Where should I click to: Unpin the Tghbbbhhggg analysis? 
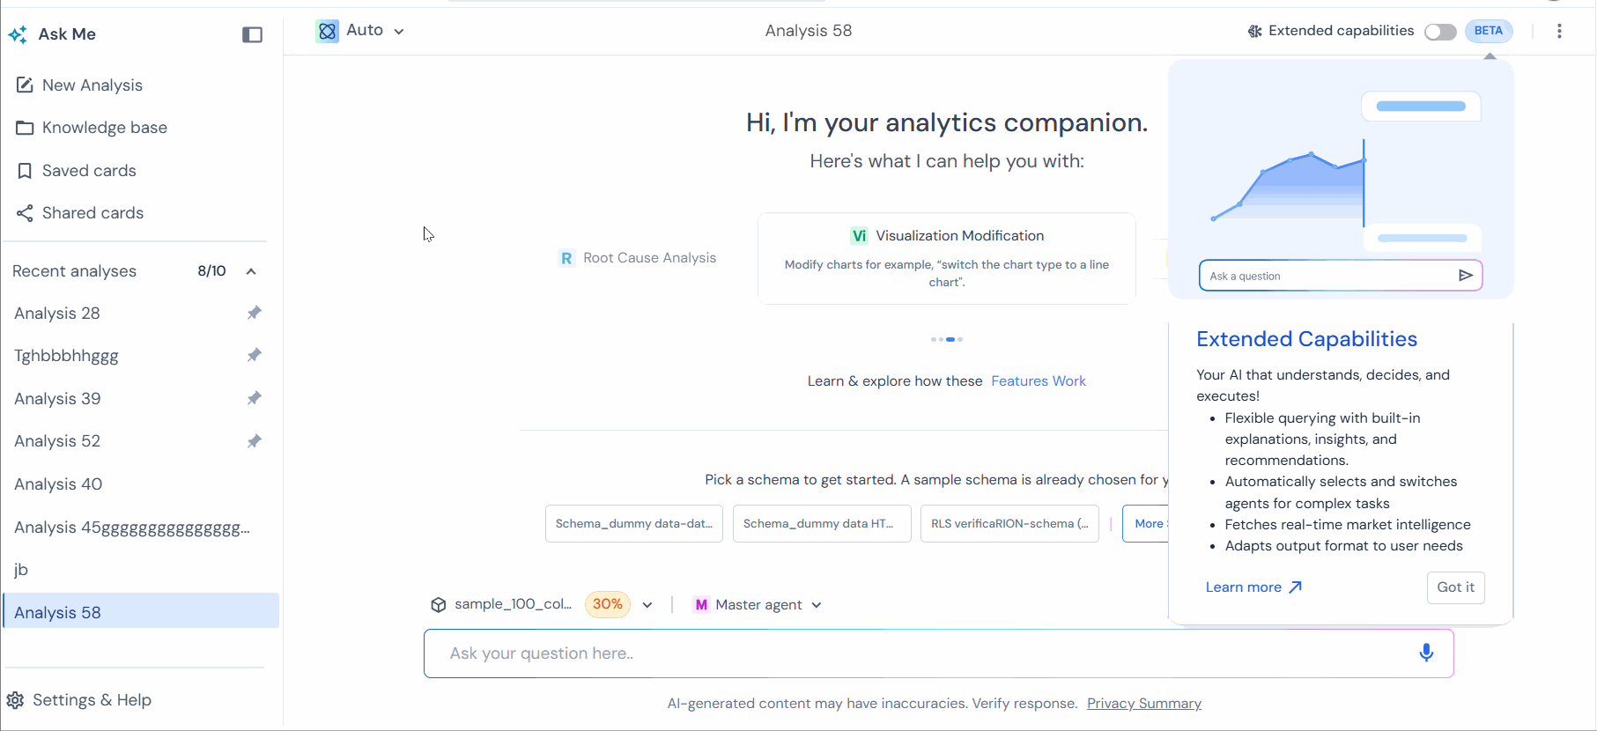tap(254, 355)
